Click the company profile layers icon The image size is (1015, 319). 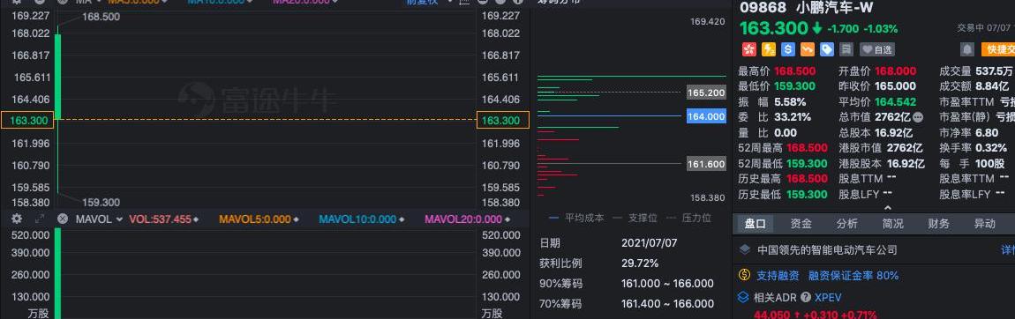(x=744, y=249)
